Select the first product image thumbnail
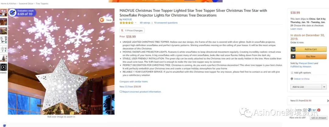 [x=4, y=12]
